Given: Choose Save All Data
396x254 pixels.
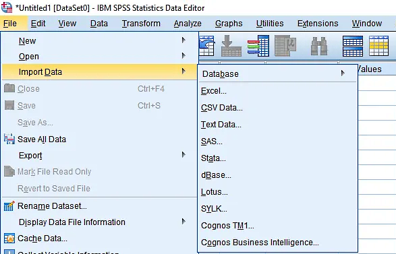Looking at the screenshot, I should pyautogui.click(x=99, y=139).
